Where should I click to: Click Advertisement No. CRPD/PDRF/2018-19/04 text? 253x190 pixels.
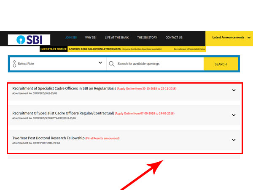tap(36, 143)
